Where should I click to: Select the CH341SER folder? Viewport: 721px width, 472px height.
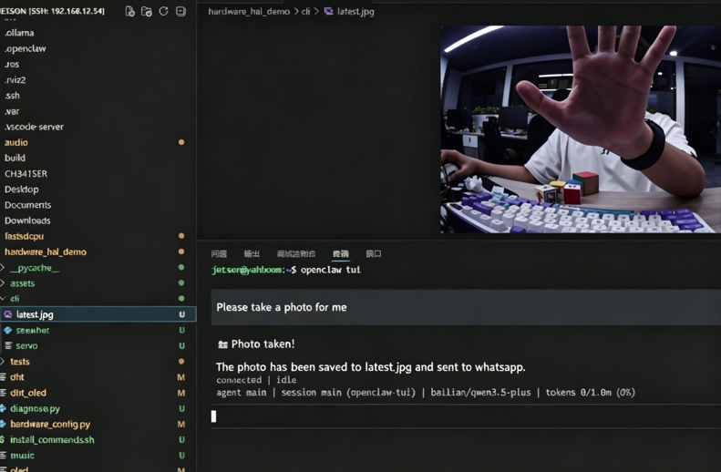click(98, 173)
